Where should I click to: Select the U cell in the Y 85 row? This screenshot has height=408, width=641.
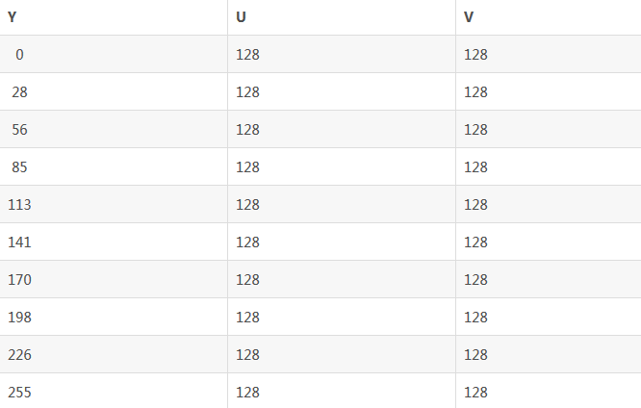tap(247, 167)
